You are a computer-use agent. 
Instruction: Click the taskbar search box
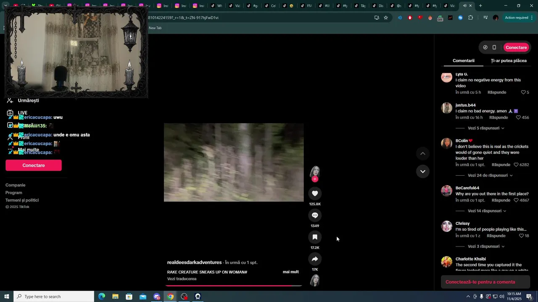(x=54, y=297)
